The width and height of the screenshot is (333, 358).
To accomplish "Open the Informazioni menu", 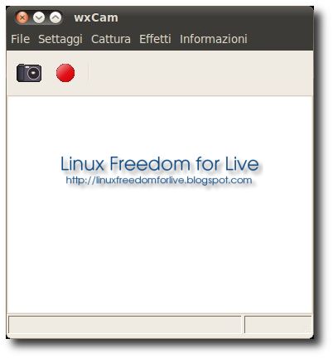I will (213, 39).
